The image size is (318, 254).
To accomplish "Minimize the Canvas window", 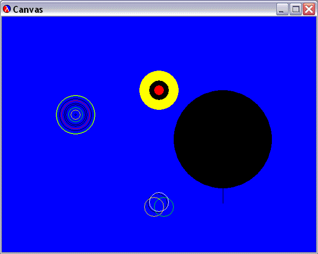I will coord(282,9).
